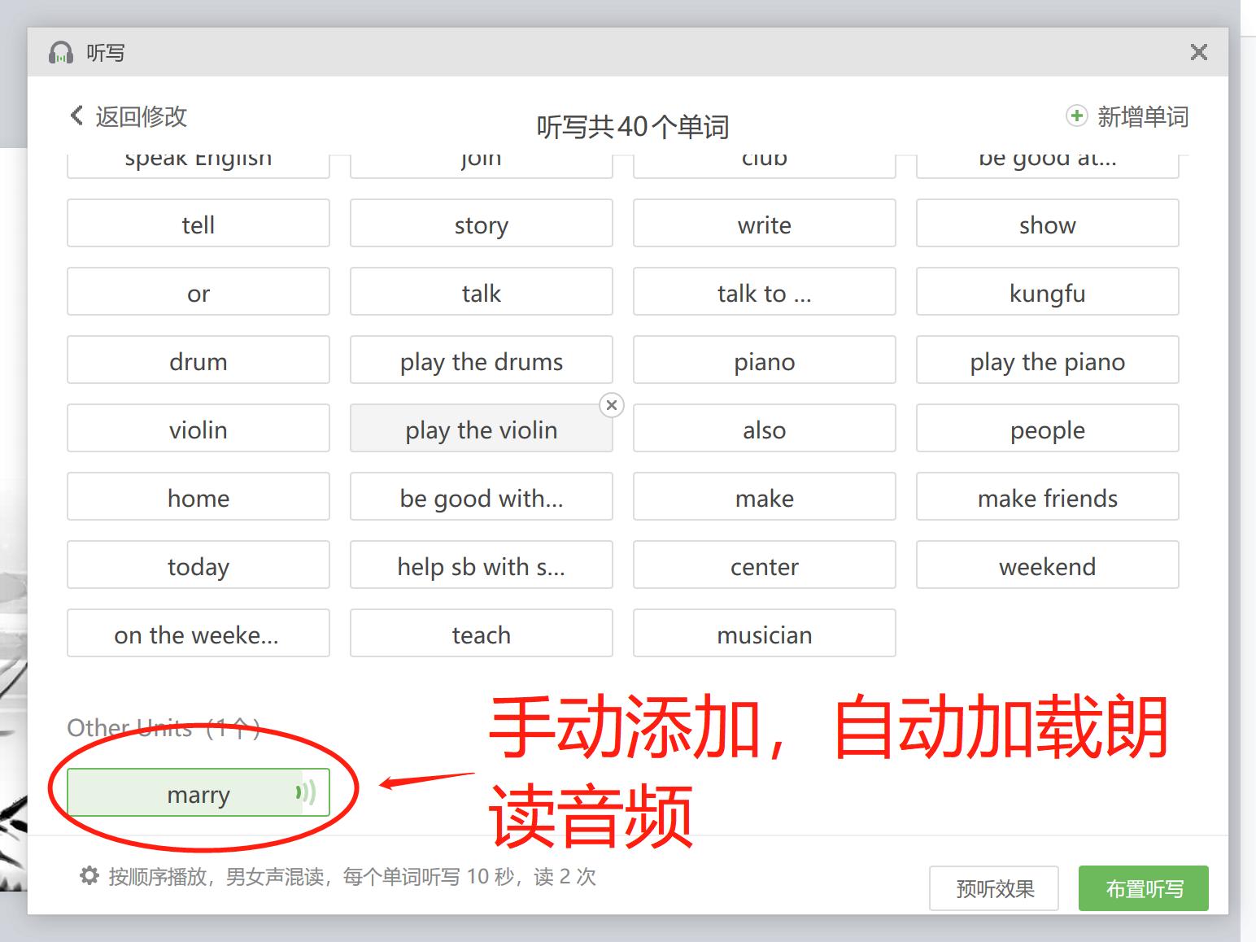Click the 布置听写 assign button

point(1144,888)
